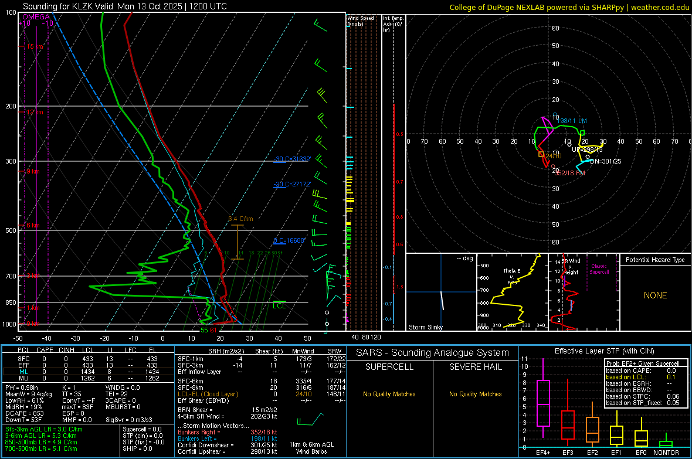Click the Corfidi Downshear = 301/25 kt line
The height and width of the screenshot is (459, 692).
(x=228, y=445)
